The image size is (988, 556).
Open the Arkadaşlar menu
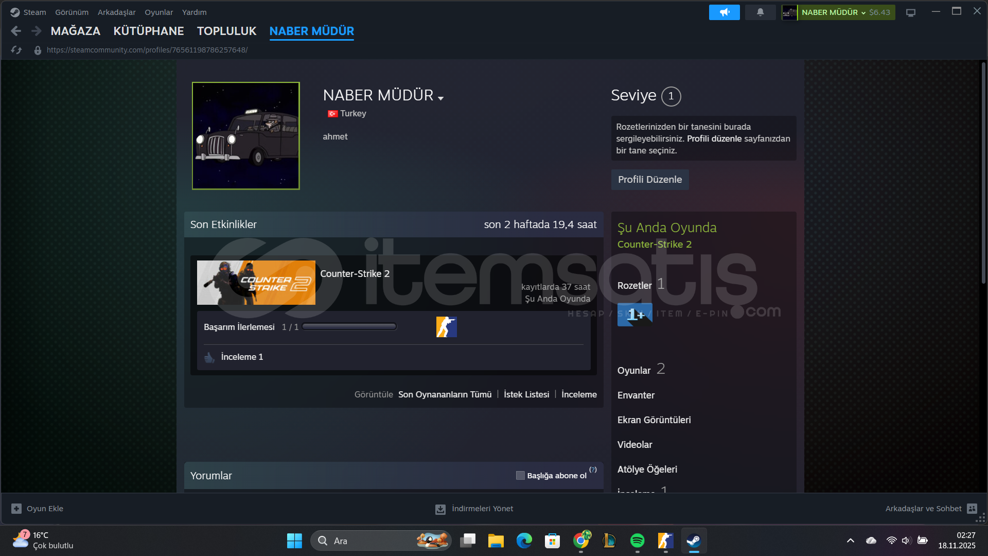(116, 12)
